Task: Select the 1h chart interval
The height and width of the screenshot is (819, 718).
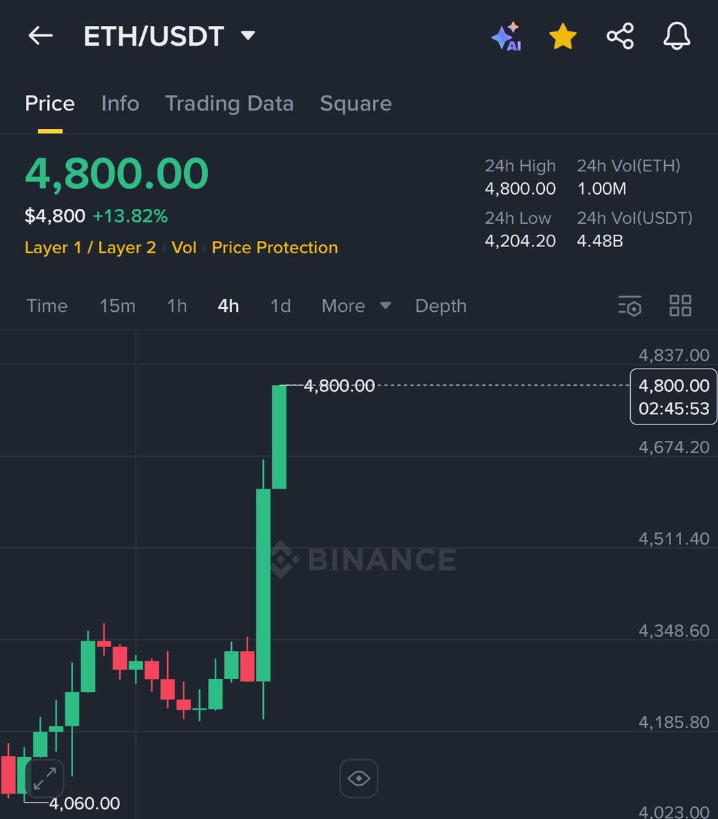Action: (177, 306)
